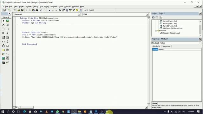Open the File menu

(x=6, y=6)
